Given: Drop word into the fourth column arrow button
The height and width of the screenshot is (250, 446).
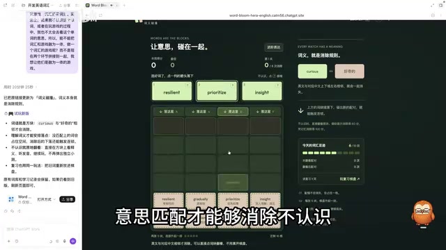Looking at the screenshot, I should pyautogui.click(x=265, y=112).
